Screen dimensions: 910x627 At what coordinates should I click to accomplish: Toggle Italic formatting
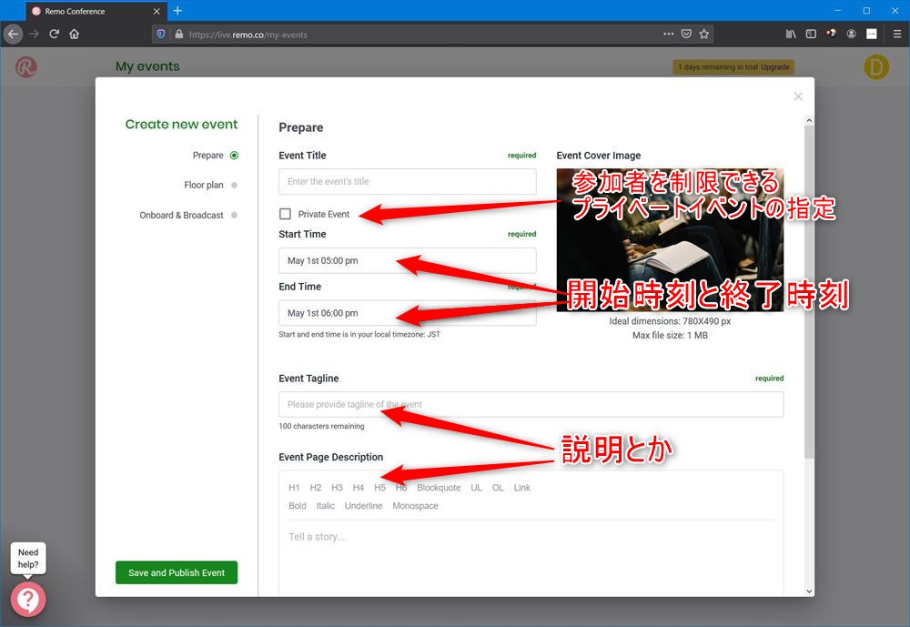pyautogui.click(x=326, y=506)
